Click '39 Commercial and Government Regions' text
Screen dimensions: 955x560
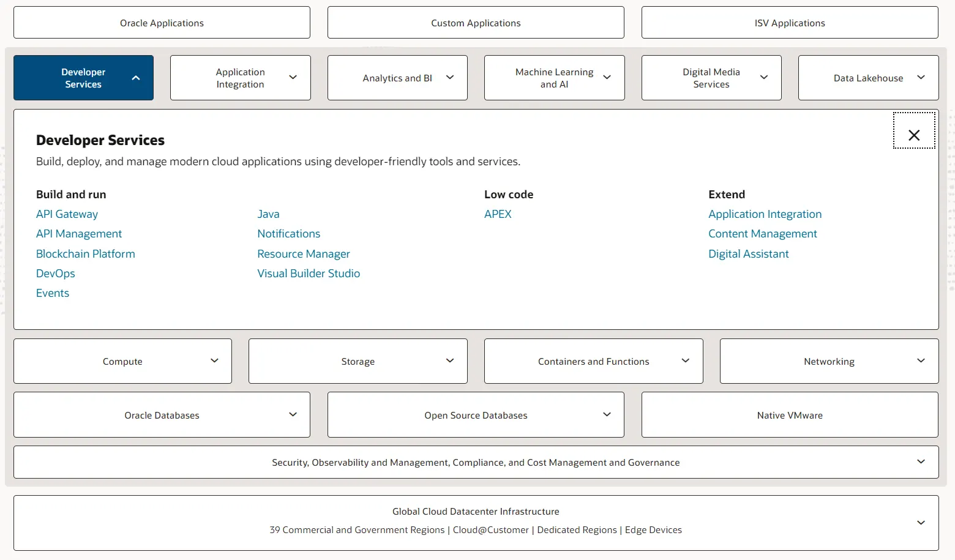coord(357,530)
